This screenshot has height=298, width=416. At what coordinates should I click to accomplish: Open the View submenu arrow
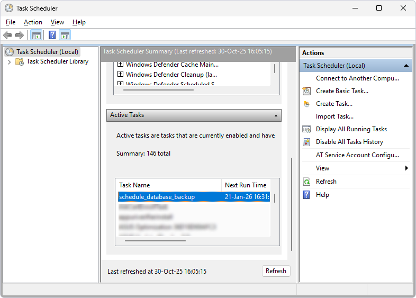point(406,168)
